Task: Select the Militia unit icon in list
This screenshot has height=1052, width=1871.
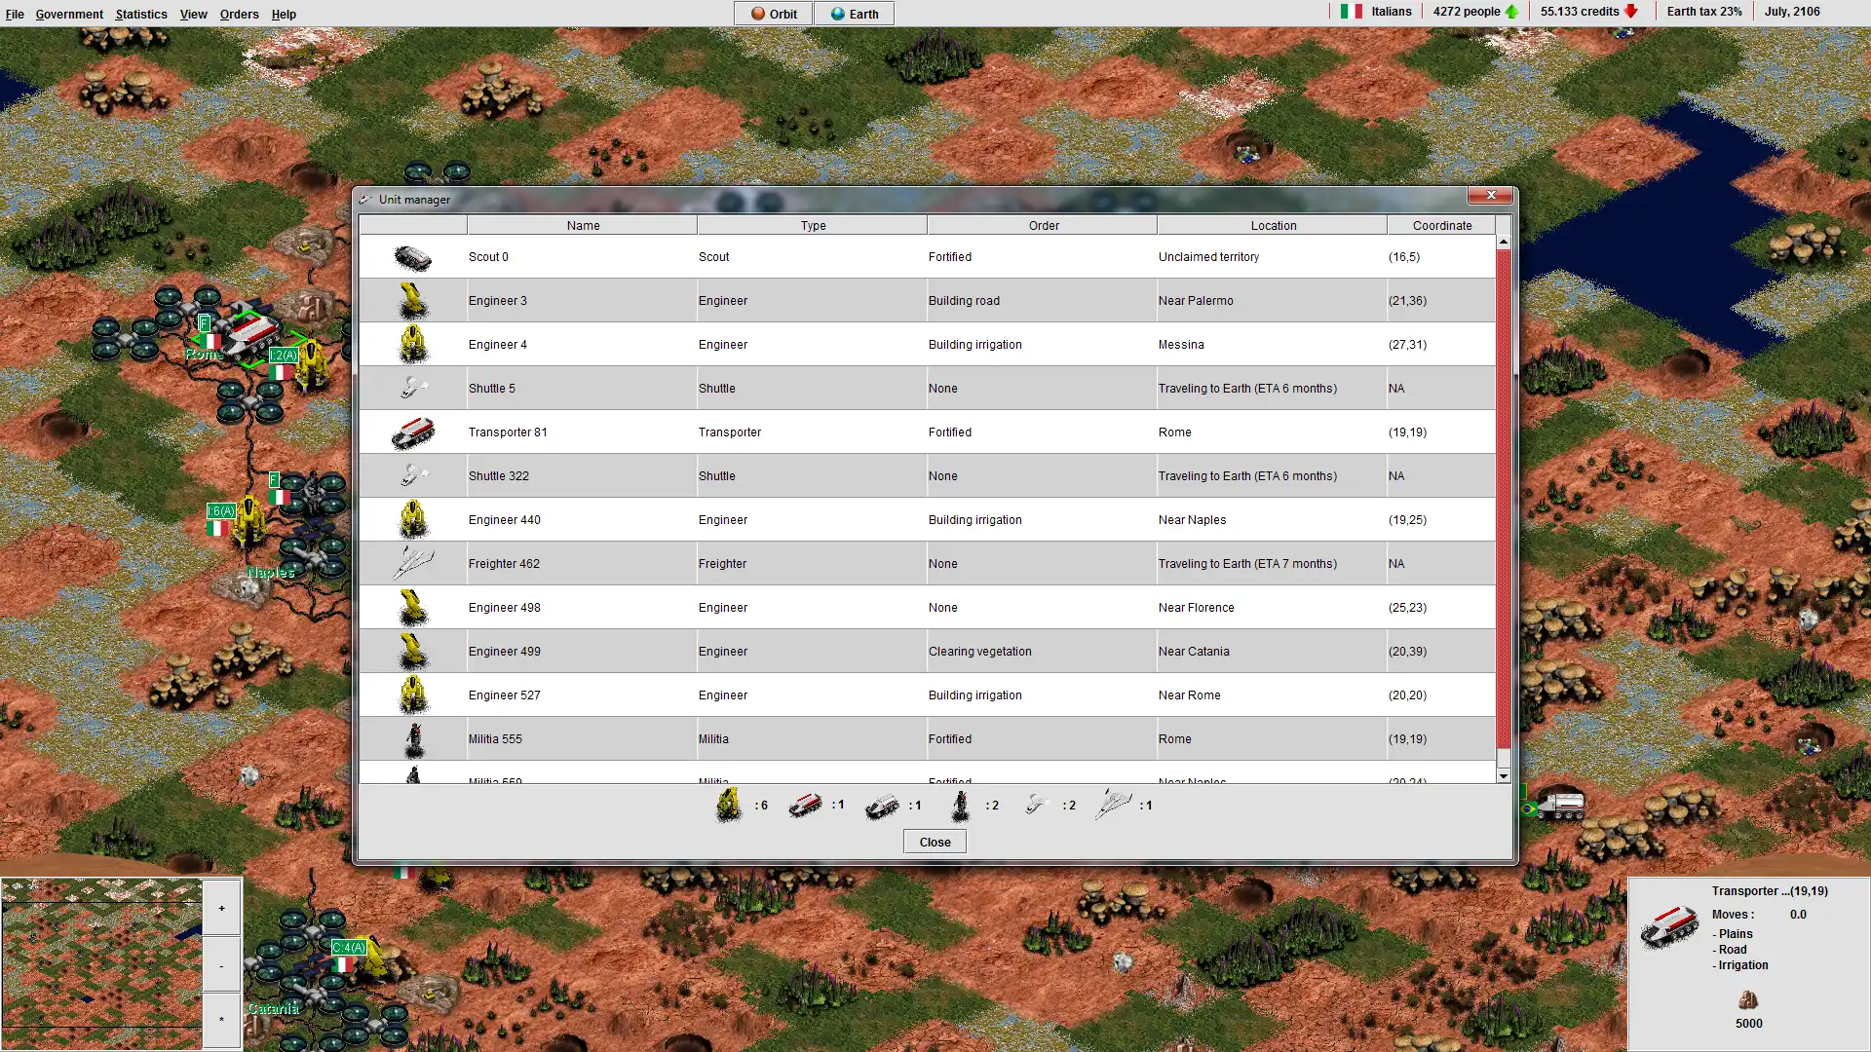Action: 414,738
